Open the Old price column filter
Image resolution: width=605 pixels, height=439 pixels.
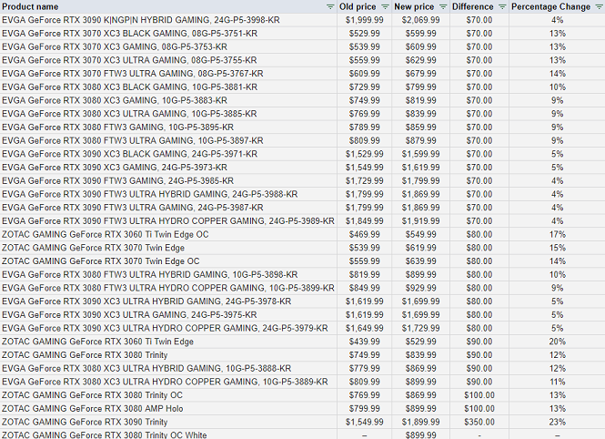pyautogui.click(x=385, y=7)
